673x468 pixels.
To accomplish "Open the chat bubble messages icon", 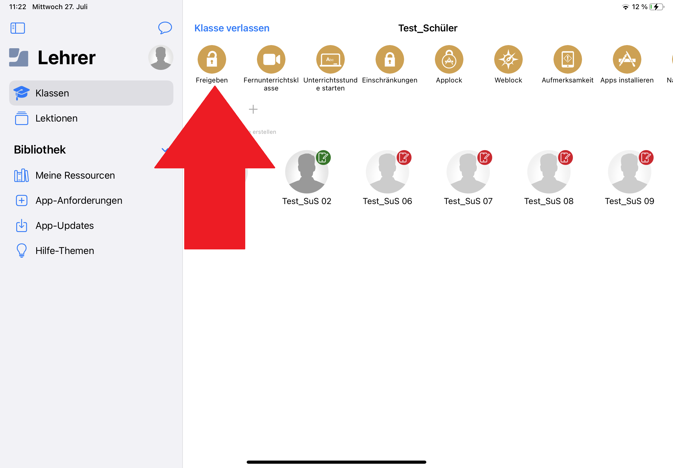I will point(165,28).
